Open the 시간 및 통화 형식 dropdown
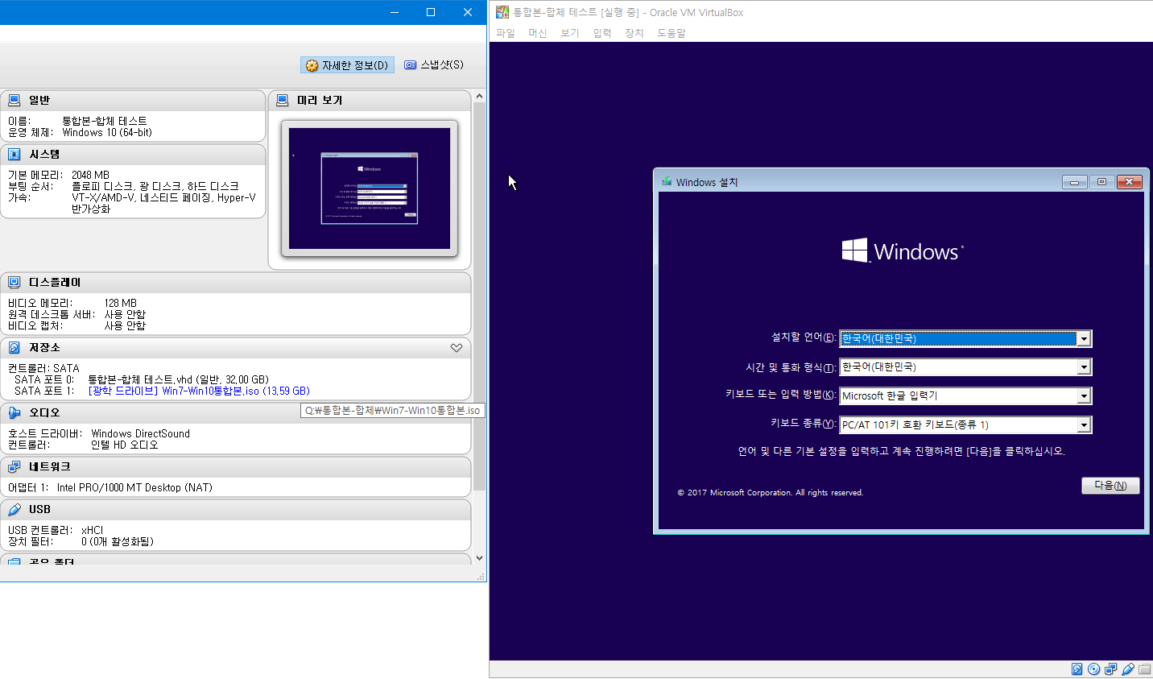The width and height of the screenshot is (1153, 679). (1084, 367)
